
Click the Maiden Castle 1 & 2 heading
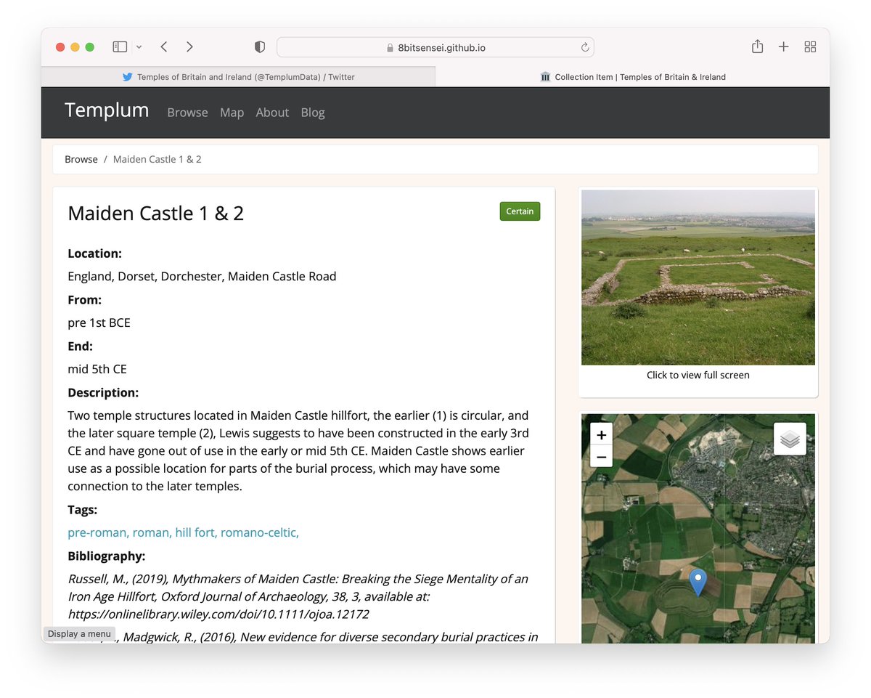point(155,213)
